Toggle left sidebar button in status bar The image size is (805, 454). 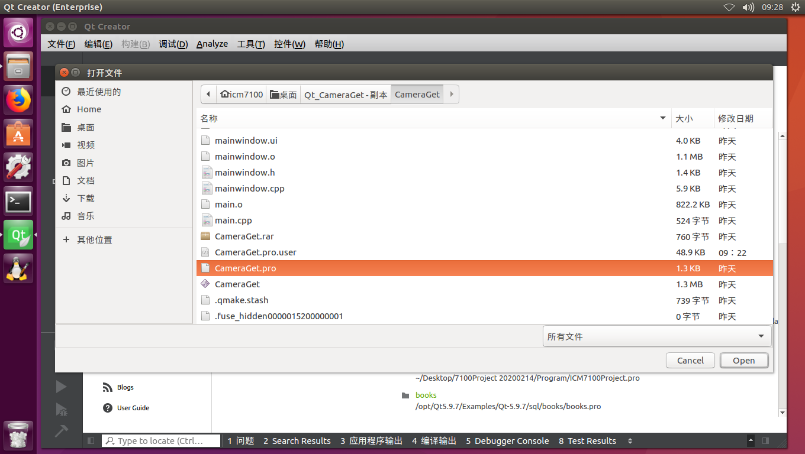click(91, 441)
